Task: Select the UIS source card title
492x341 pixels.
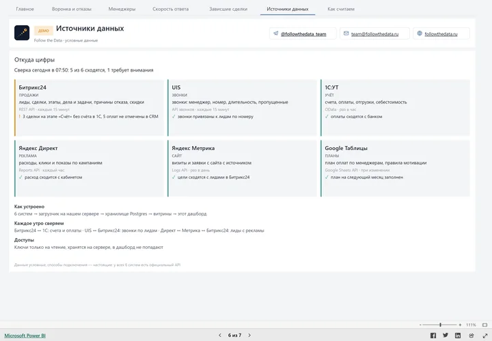Action: 176,87
